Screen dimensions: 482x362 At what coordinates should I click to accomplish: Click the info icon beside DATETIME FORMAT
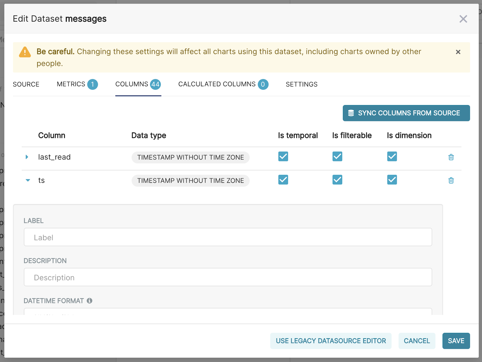(90, 300)
